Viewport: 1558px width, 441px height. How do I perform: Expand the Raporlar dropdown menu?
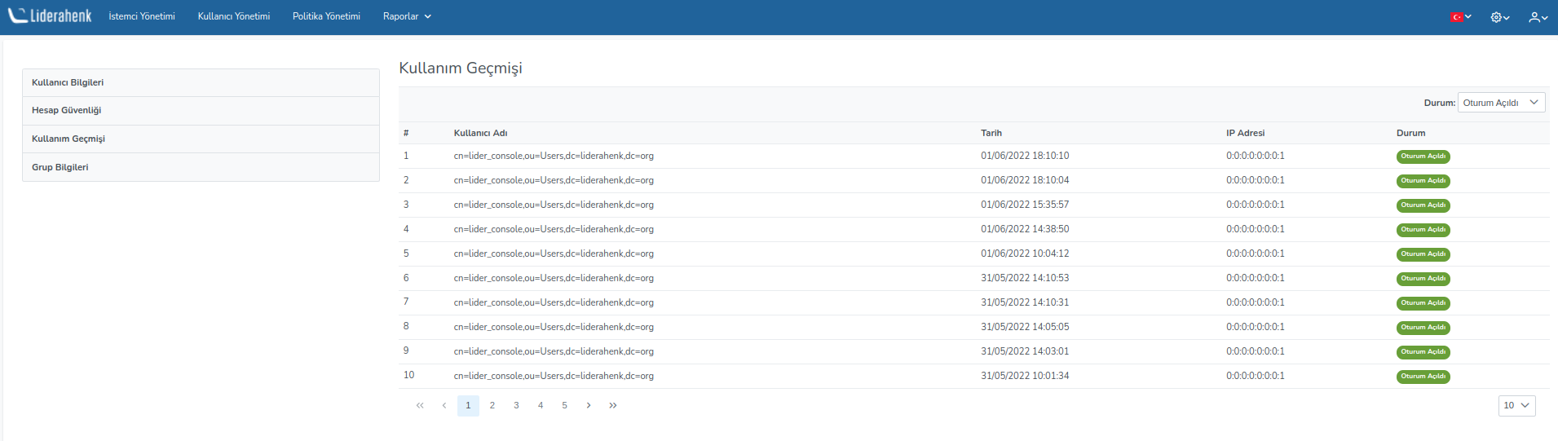tap(407, 16)
